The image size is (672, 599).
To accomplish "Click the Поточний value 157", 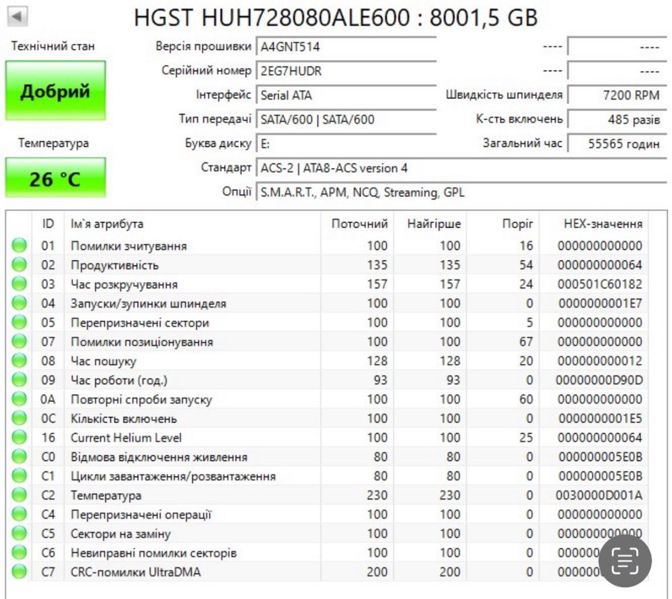I will tap(377, 284).
